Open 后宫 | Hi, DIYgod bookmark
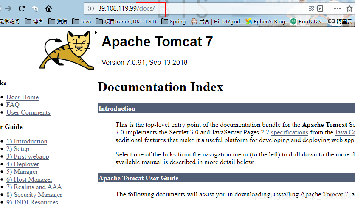355x204 pixels. tap(215, 22)
